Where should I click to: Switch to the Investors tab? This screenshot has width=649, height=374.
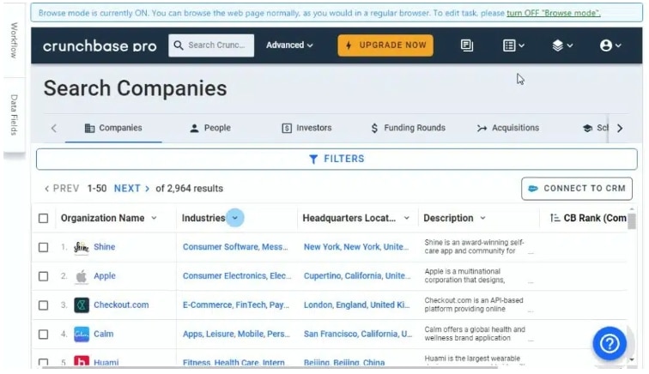[x=306, y=128]
